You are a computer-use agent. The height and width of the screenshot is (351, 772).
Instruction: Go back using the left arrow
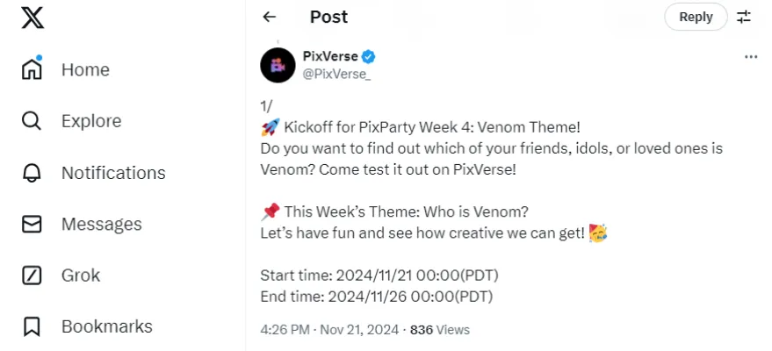[270, 17]
